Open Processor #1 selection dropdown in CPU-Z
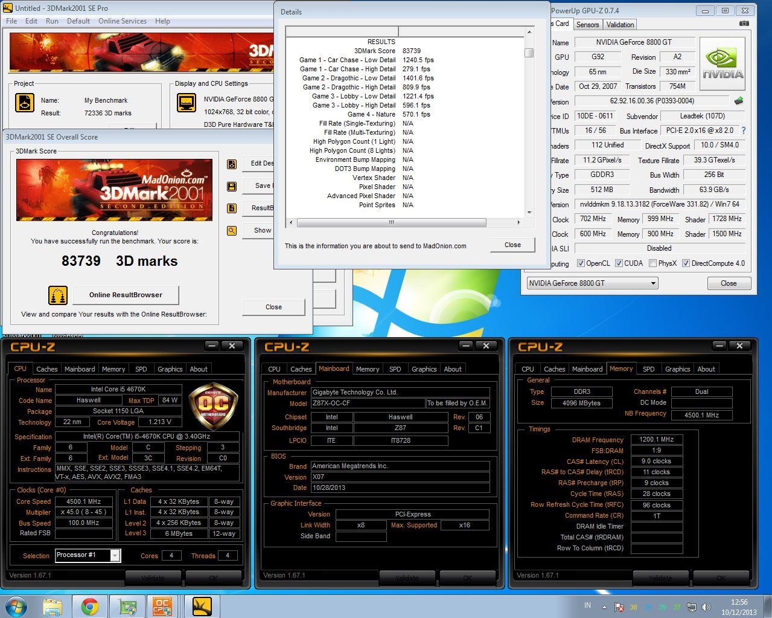Viewport: 772px width, 618px height. (88, 555)
